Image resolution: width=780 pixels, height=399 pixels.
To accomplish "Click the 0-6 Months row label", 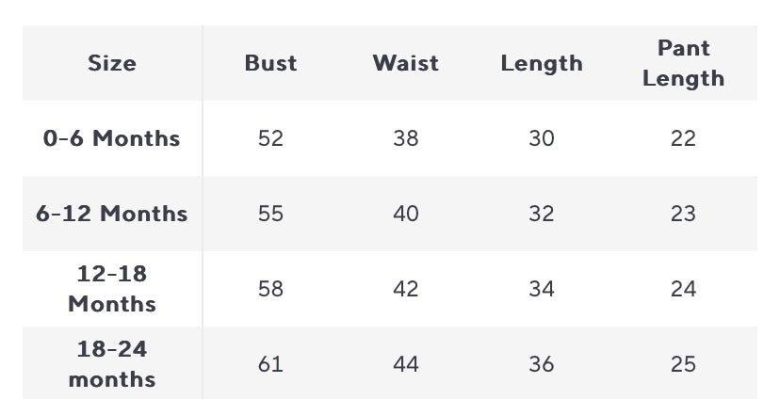I will [112, 138].
